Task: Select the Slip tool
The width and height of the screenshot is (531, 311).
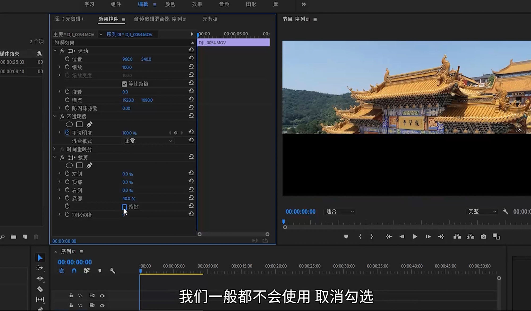Action: click(x=40, y=300)
